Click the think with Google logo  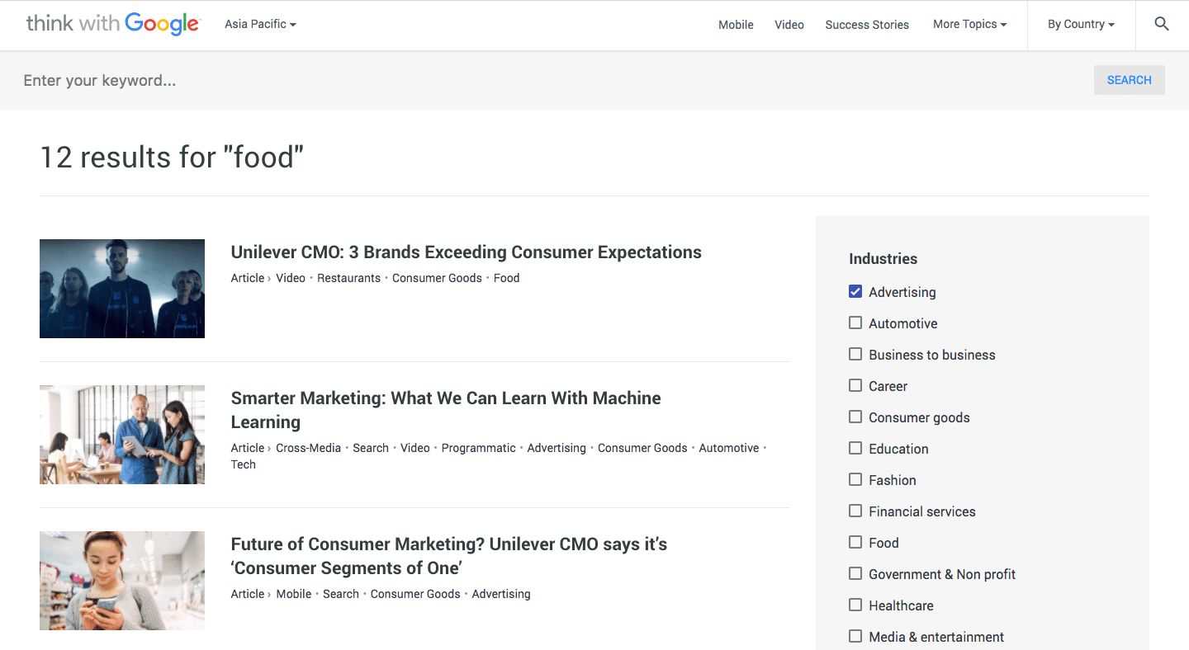(x=112, y=24)
